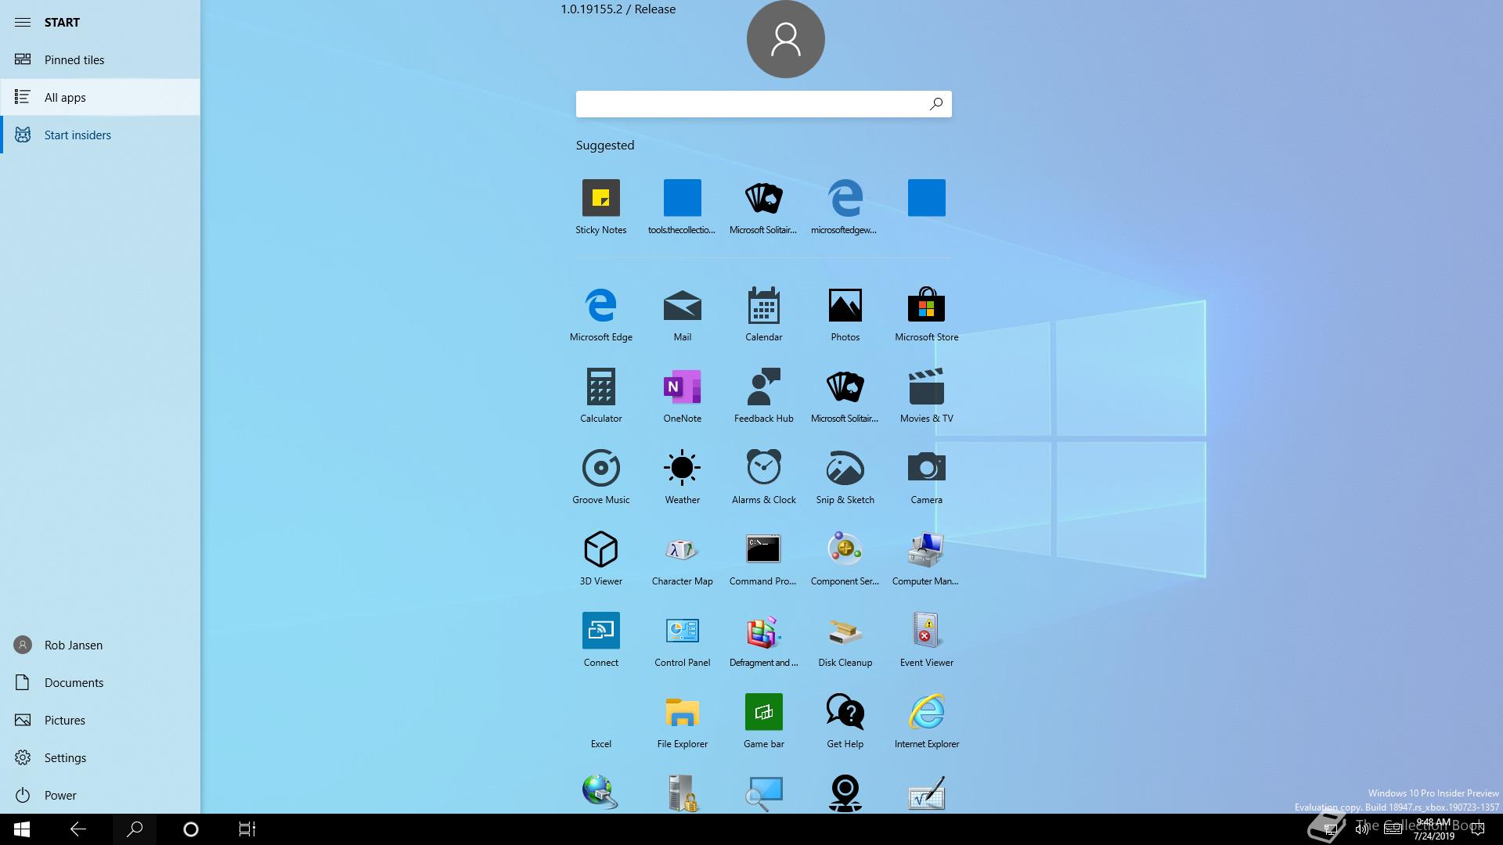
Task: Open taskbar Search
Action: tap(135, 829)
